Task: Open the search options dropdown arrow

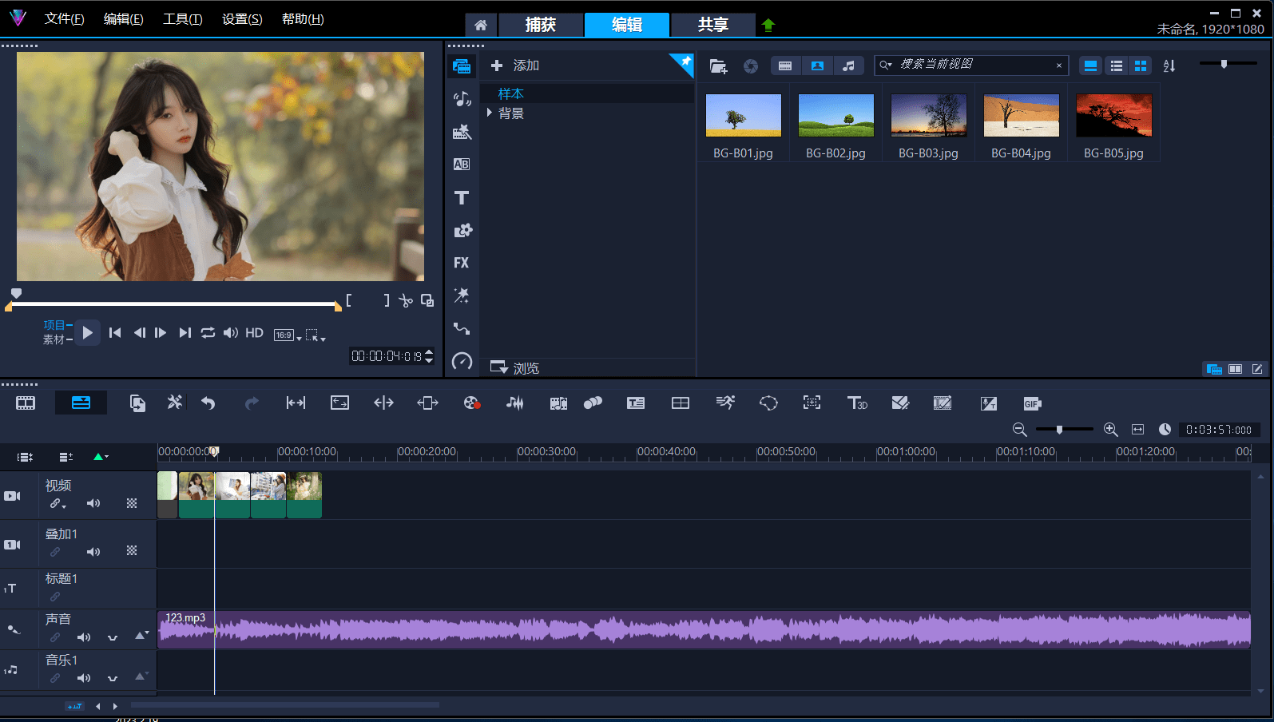Action: point(886,65)
